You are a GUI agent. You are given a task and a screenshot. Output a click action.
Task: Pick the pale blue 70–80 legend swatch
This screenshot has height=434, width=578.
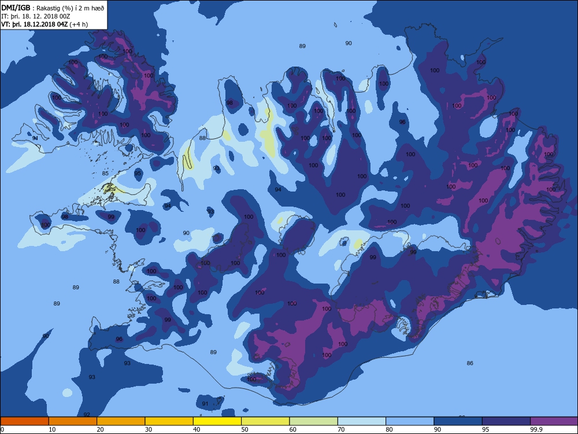tap(362, 421)
